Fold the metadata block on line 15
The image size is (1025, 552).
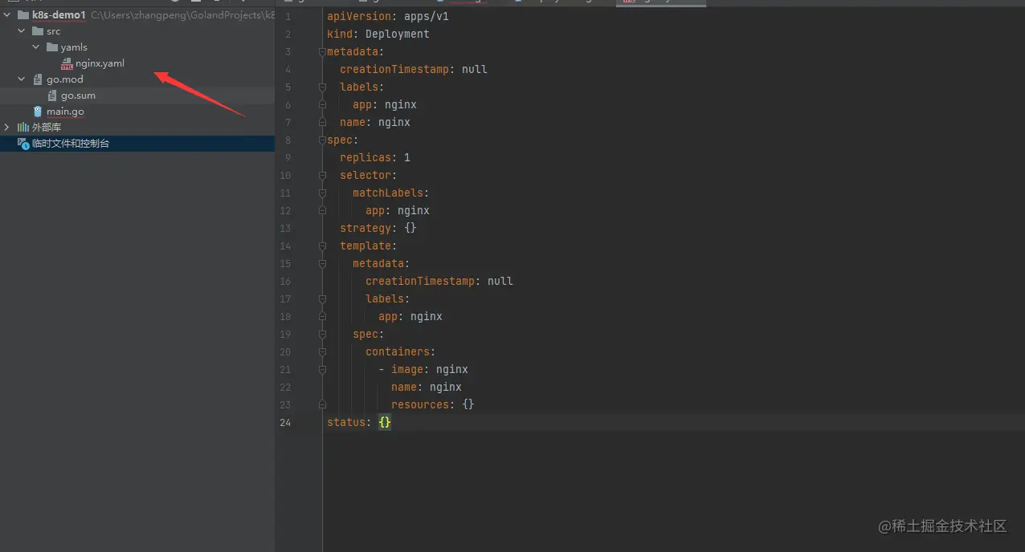pyautogui.click(x=322, y=264)
